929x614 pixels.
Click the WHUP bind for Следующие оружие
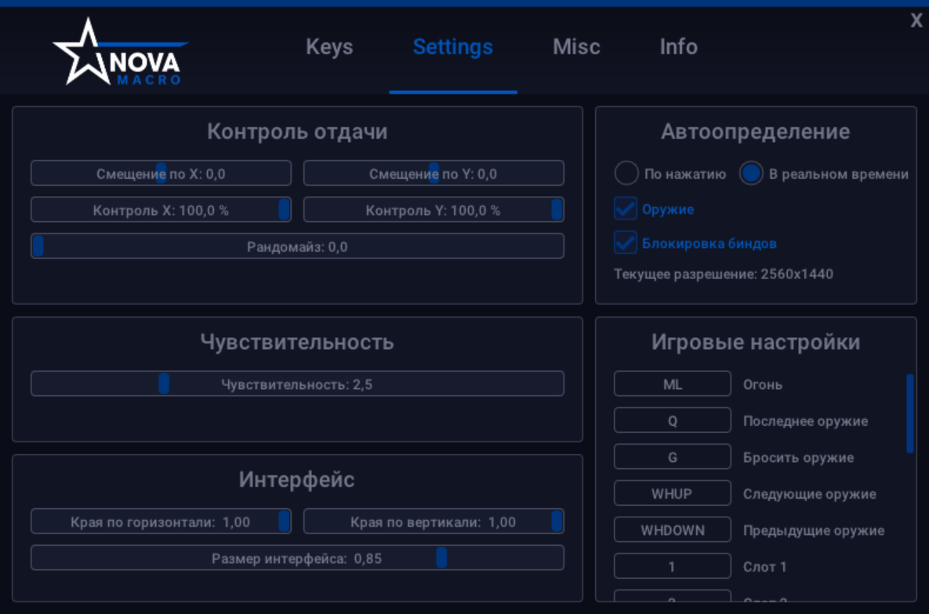click(x=672, y=493)
